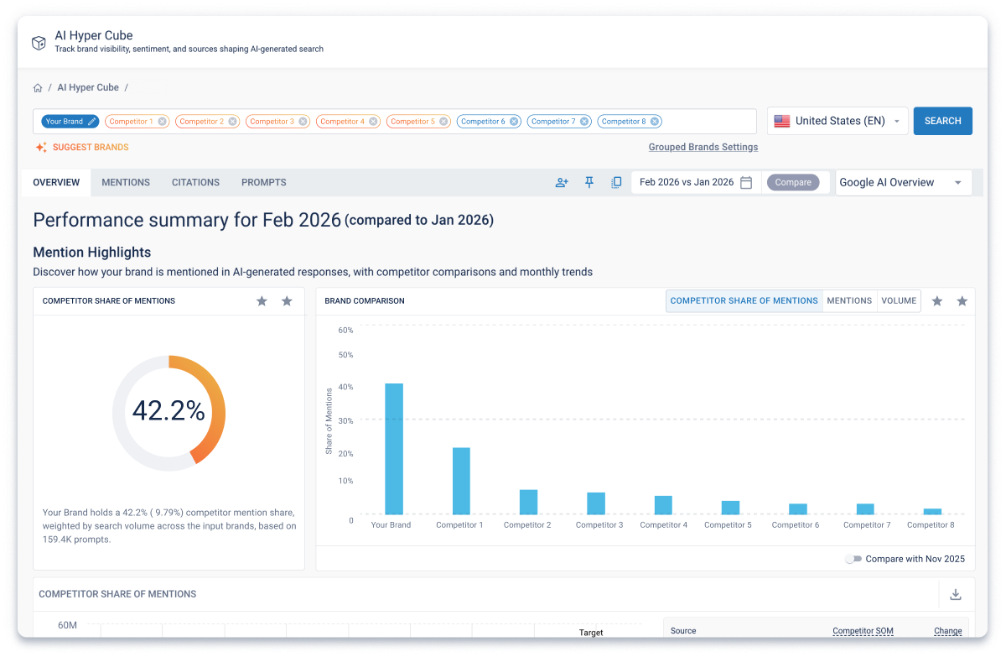Open the calendar date picker icon

[x=746, y=182]
